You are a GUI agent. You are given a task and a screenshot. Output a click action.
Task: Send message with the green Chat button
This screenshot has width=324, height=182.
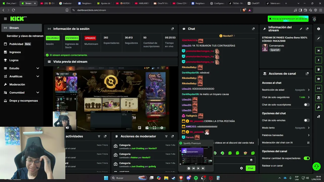pyautogui.click(x=250, y=168)
